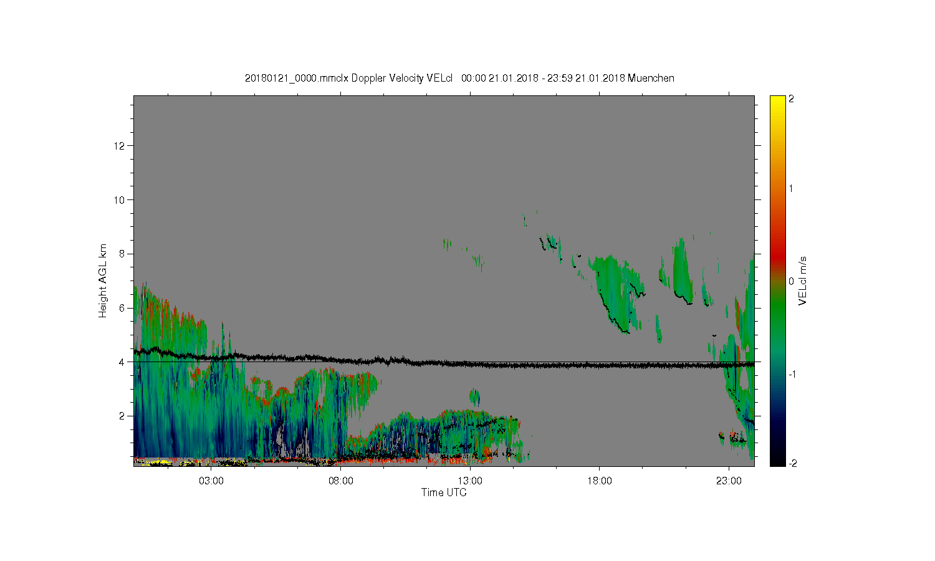Select the 23:00 time tick label
The width and height of the screenshot is (935, 561).
coord(729,481)
